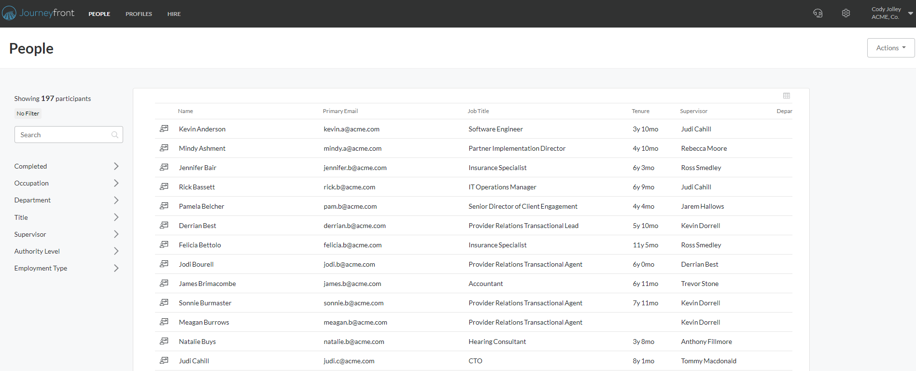Open profile card icon for Mindy Ashment

[164, 148]
